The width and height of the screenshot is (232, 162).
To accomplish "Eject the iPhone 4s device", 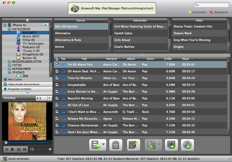I will tap(45, 25).
